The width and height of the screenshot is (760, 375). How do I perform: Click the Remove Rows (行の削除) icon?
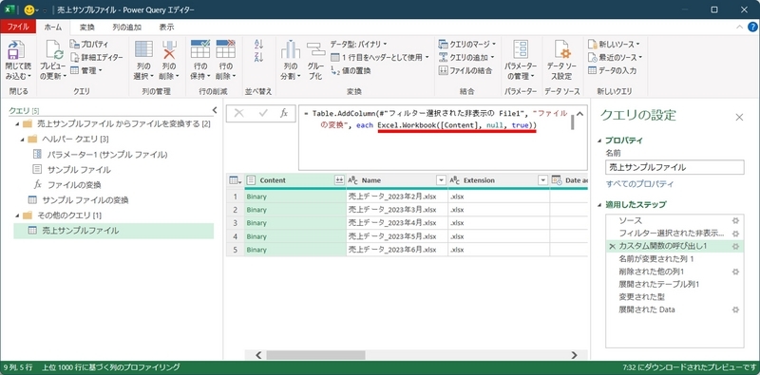click(225, 49)
